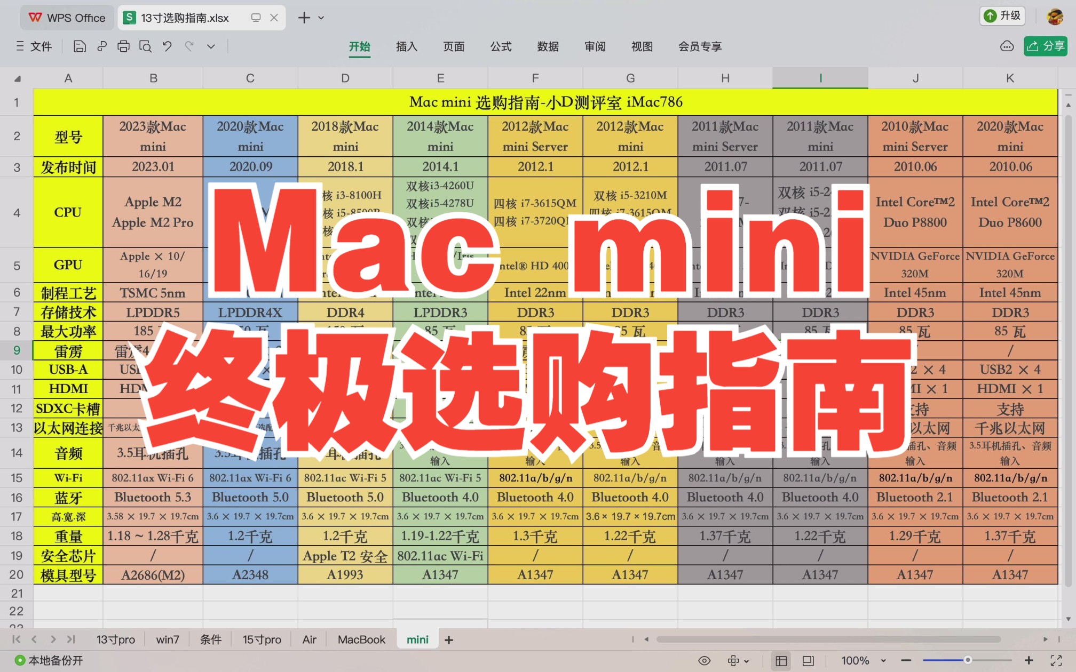The height and width of the screenshot is (672, 1076).
Task: Open the quick access toolbar chevron dropdown
Action: pyautogui.click(x=210, y=46)
